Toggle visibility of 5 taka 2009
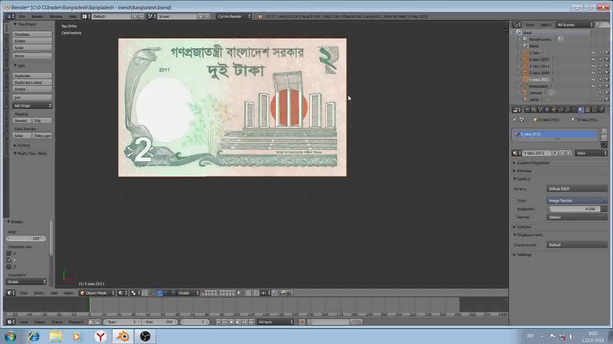 point(593,73)
